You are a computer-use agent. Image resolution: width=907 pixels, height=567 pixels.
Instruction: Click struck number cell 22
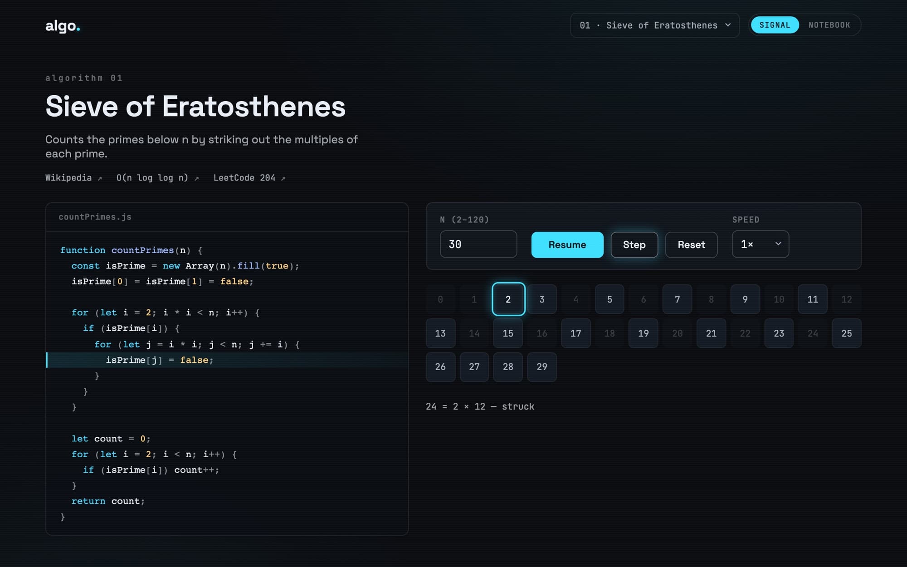click(745, 333)
